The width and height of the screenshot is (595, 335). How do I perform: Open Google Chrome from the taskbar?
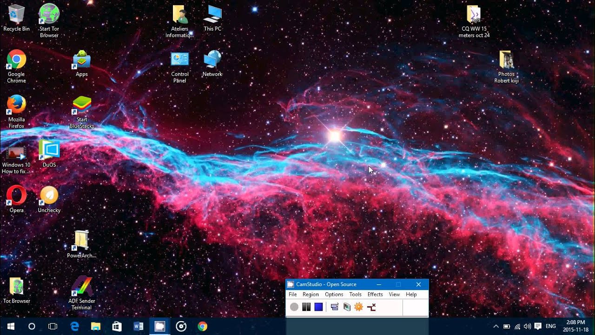(202, 326)
